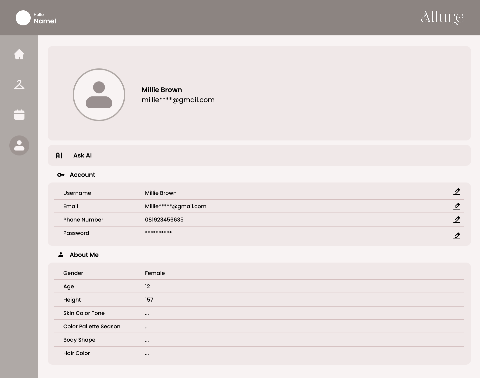Click the Color Pallette Season value

tap(146, 327)
